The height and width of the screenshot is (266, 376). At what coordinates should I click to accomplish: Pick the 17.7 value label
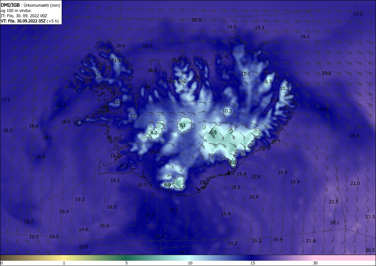point(87,81)
